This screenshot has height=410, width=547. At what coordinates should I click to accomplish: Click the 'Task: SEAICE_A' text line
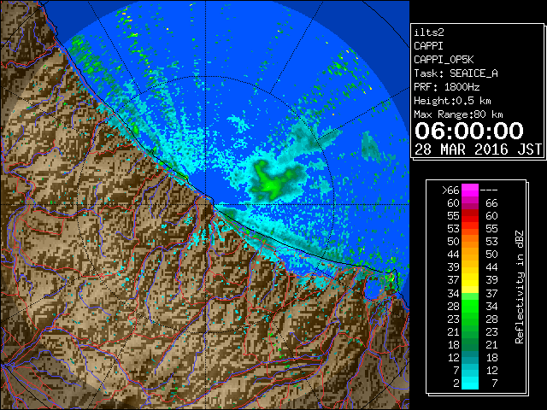click(456, 73)
